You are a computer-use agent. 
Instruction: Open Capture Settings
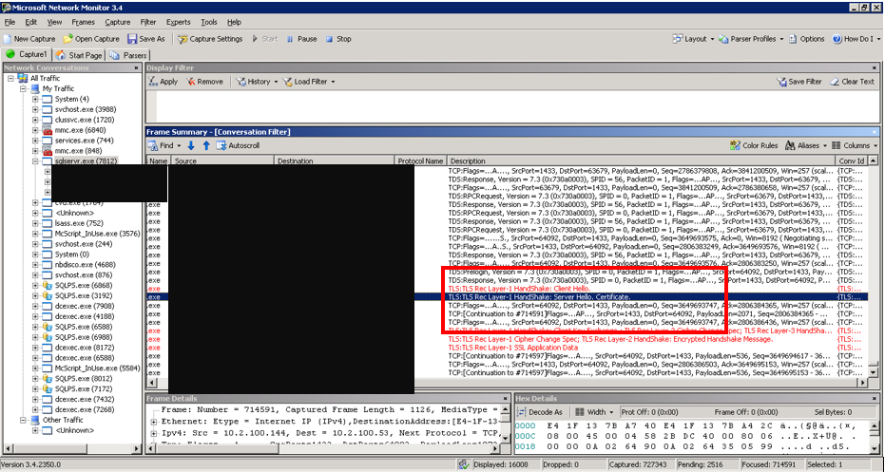point(210,39)
